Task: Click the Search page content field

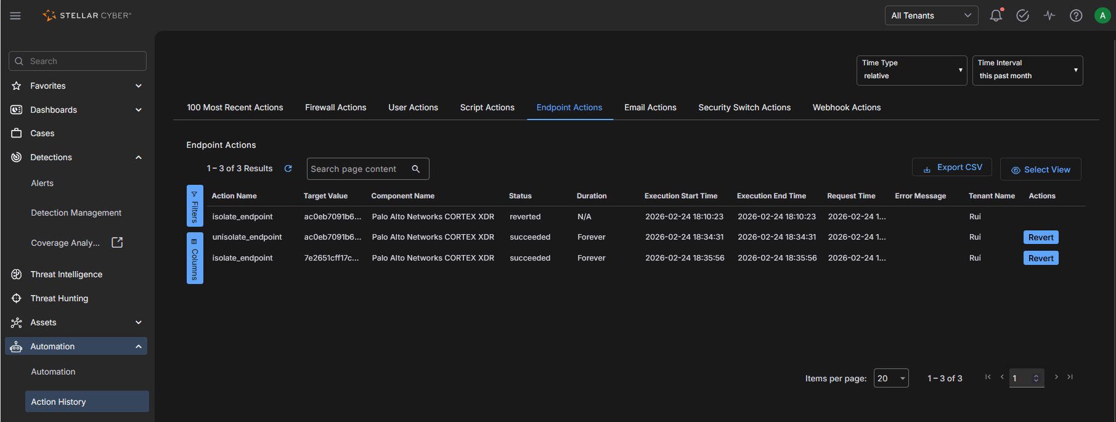Action: pos(357,169)
